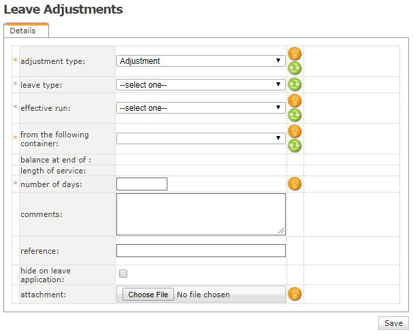Focus the reference text field
Viewport: 413px width, 334px height.
[x=201, y=251]
